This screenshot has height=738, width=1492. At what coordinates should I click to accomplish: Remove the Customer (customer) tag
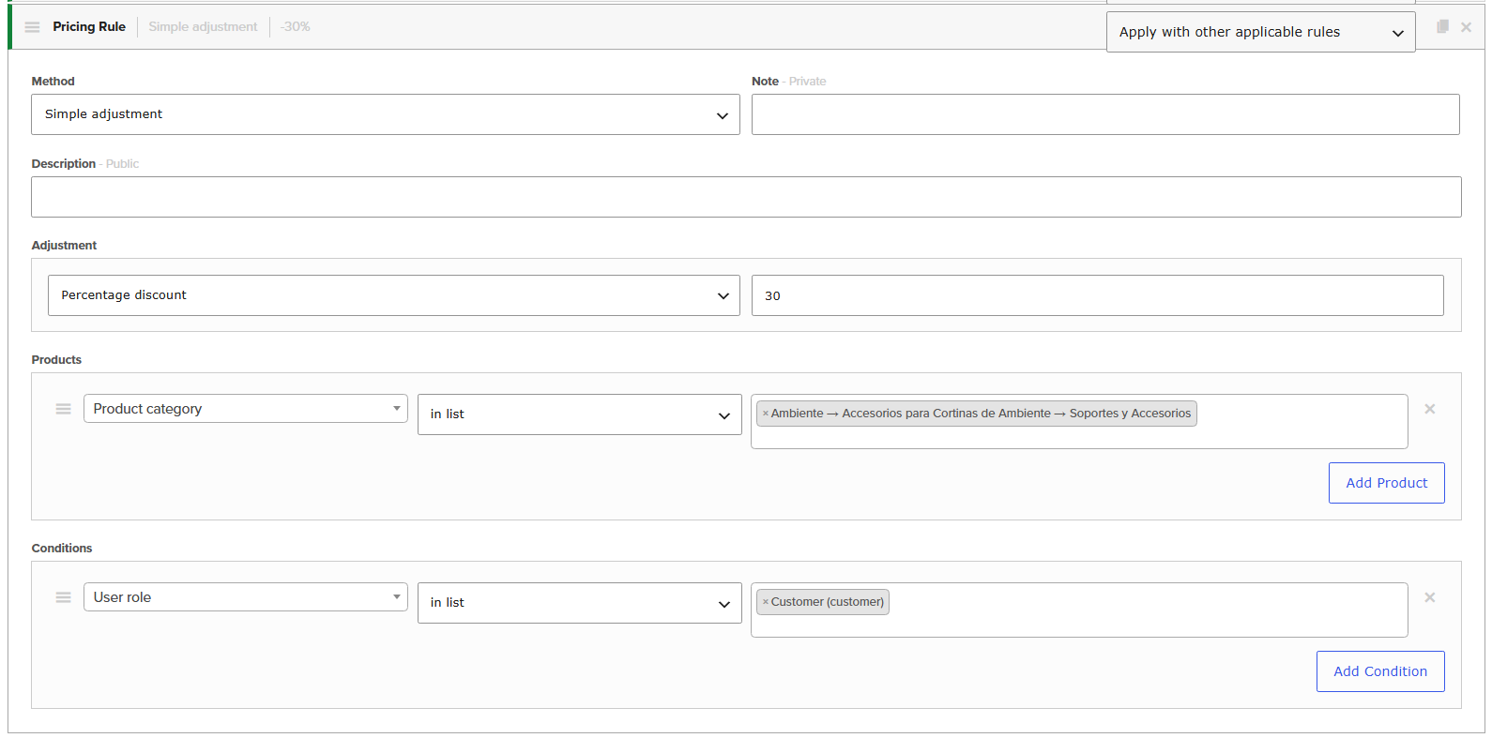pyautogui.click(x=766, y=602)
